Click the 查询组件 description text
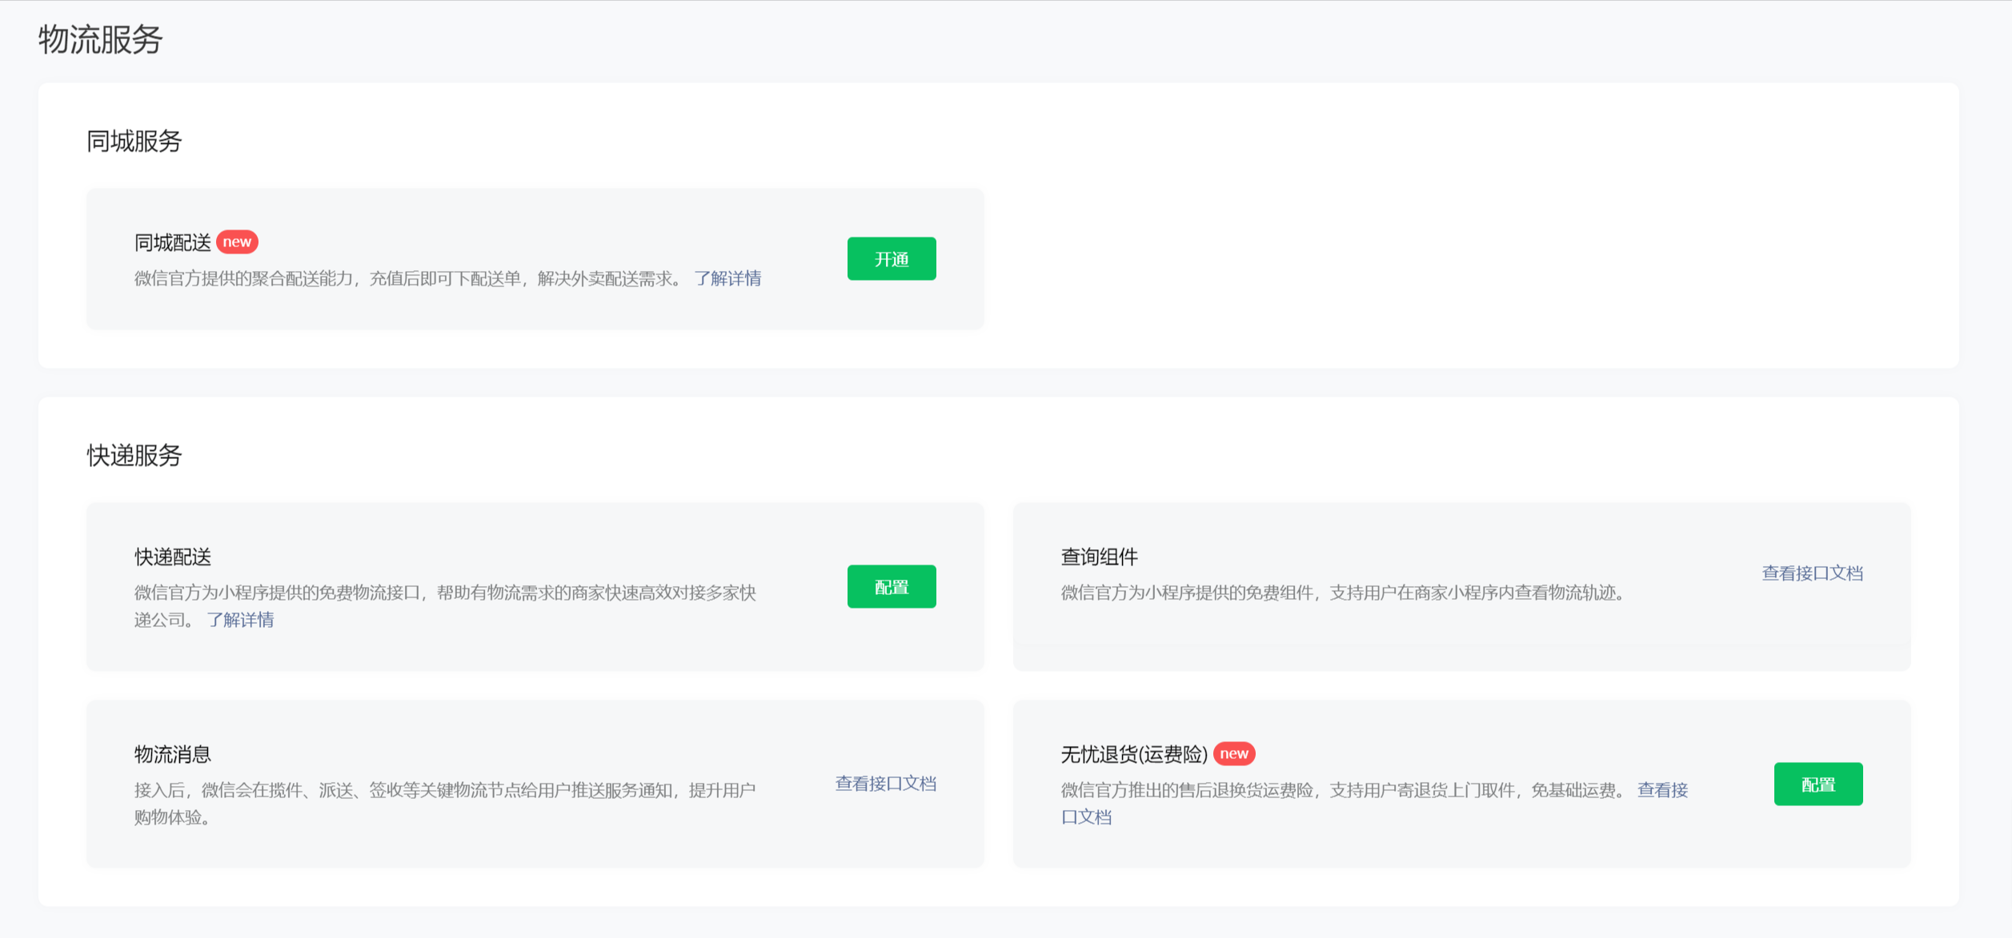This screenshot has width=2012, height=938. pyautogui.click(x=1345, y=593)
